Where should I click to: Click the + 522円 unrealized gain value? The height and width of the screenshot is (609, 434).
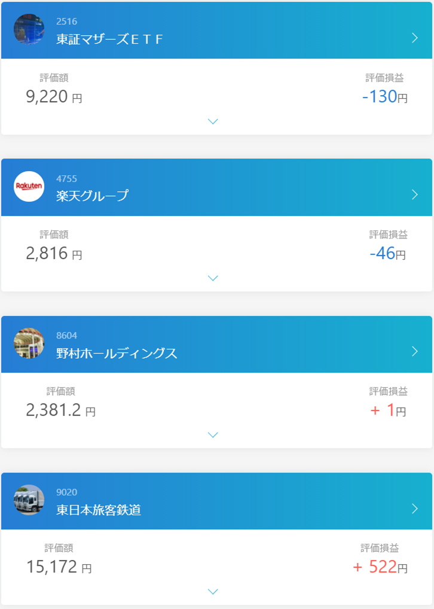[380, 567]
